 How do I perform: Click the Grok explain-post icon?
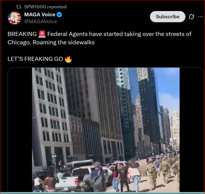tap(191, 17)
